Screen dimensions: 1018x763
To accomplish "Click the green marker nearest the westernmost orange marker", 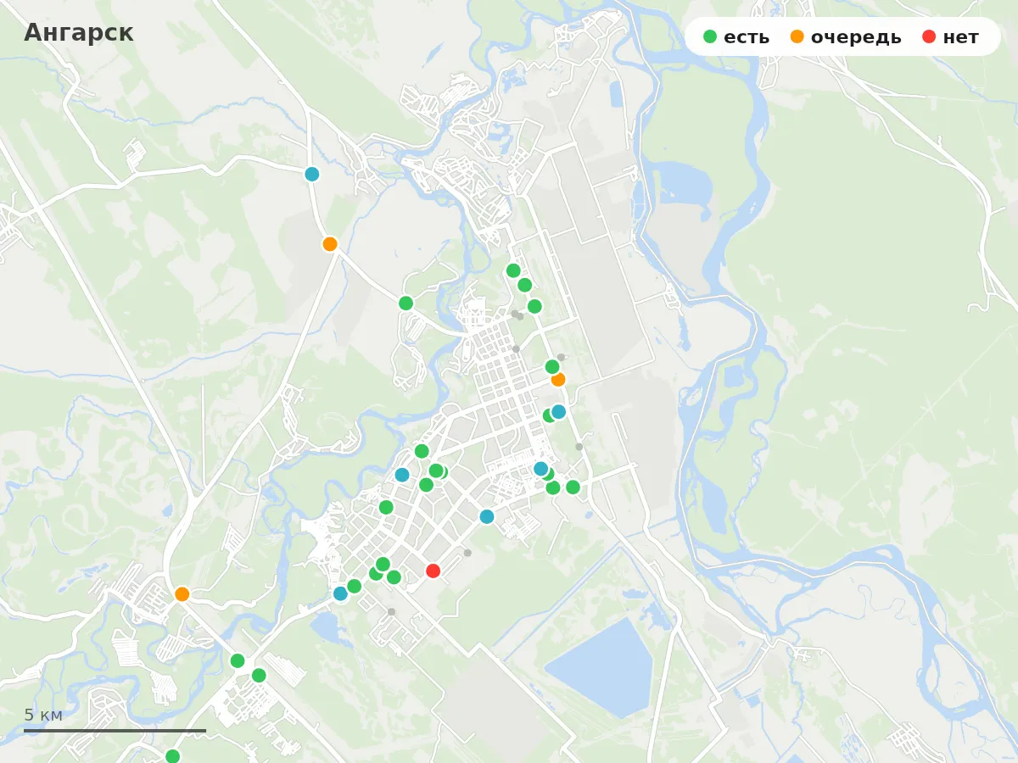I will [x=238, y=660].
